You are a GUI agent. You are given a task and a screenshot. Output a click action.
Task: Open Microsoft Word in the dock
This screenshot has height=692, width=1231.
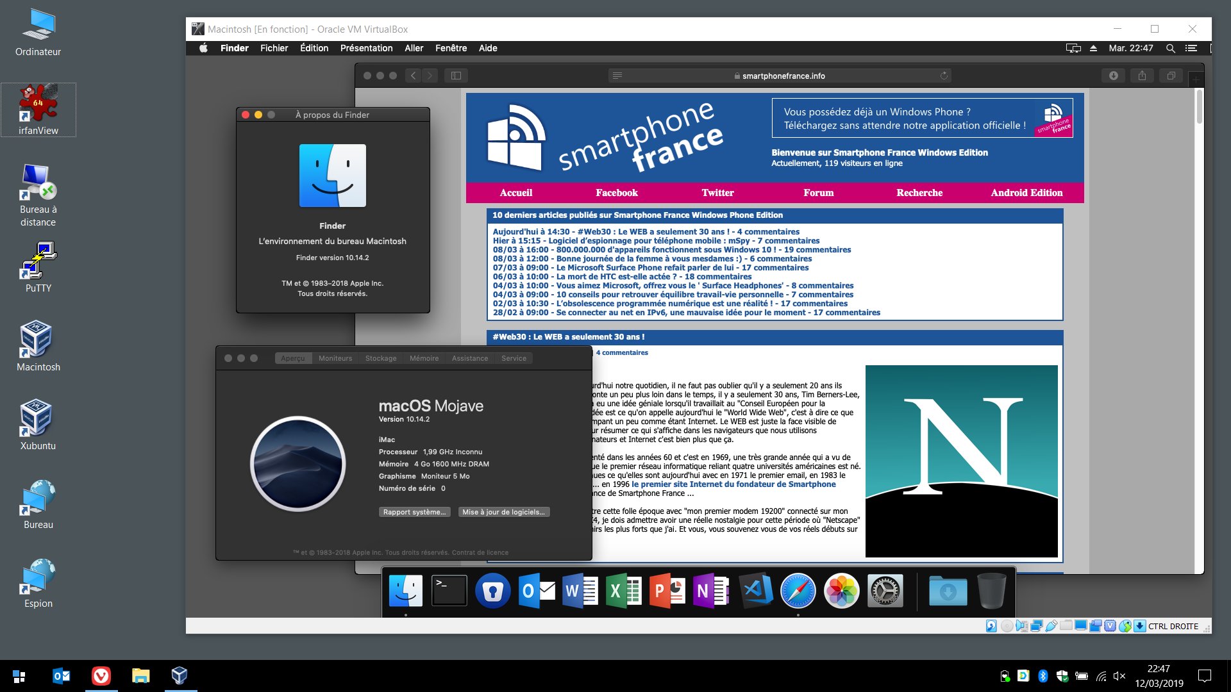[x=580, y=590]
